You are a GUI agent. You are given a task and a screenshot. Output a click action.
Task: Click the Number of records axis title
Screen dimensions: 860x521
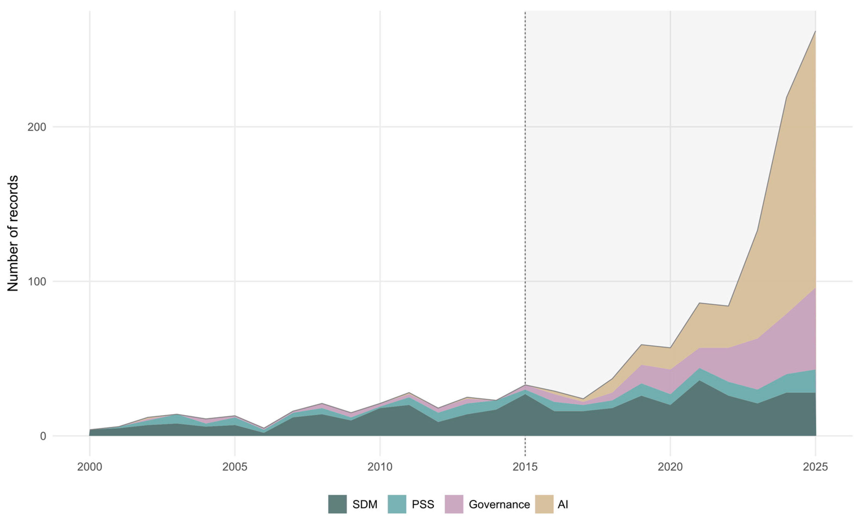pyautogui.click(x=13, y=233)
